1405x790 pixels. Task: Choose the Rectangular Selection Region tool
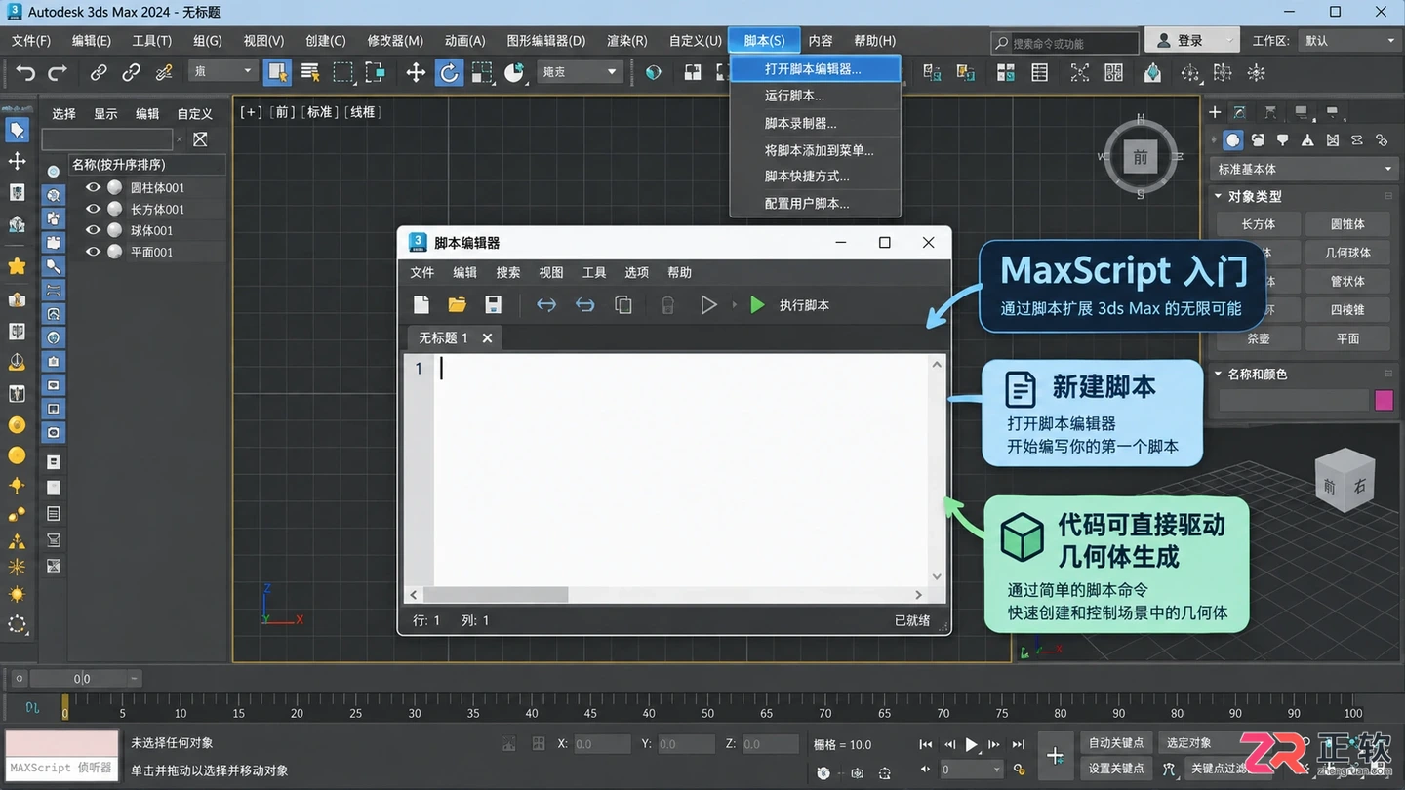click(342, 72)
